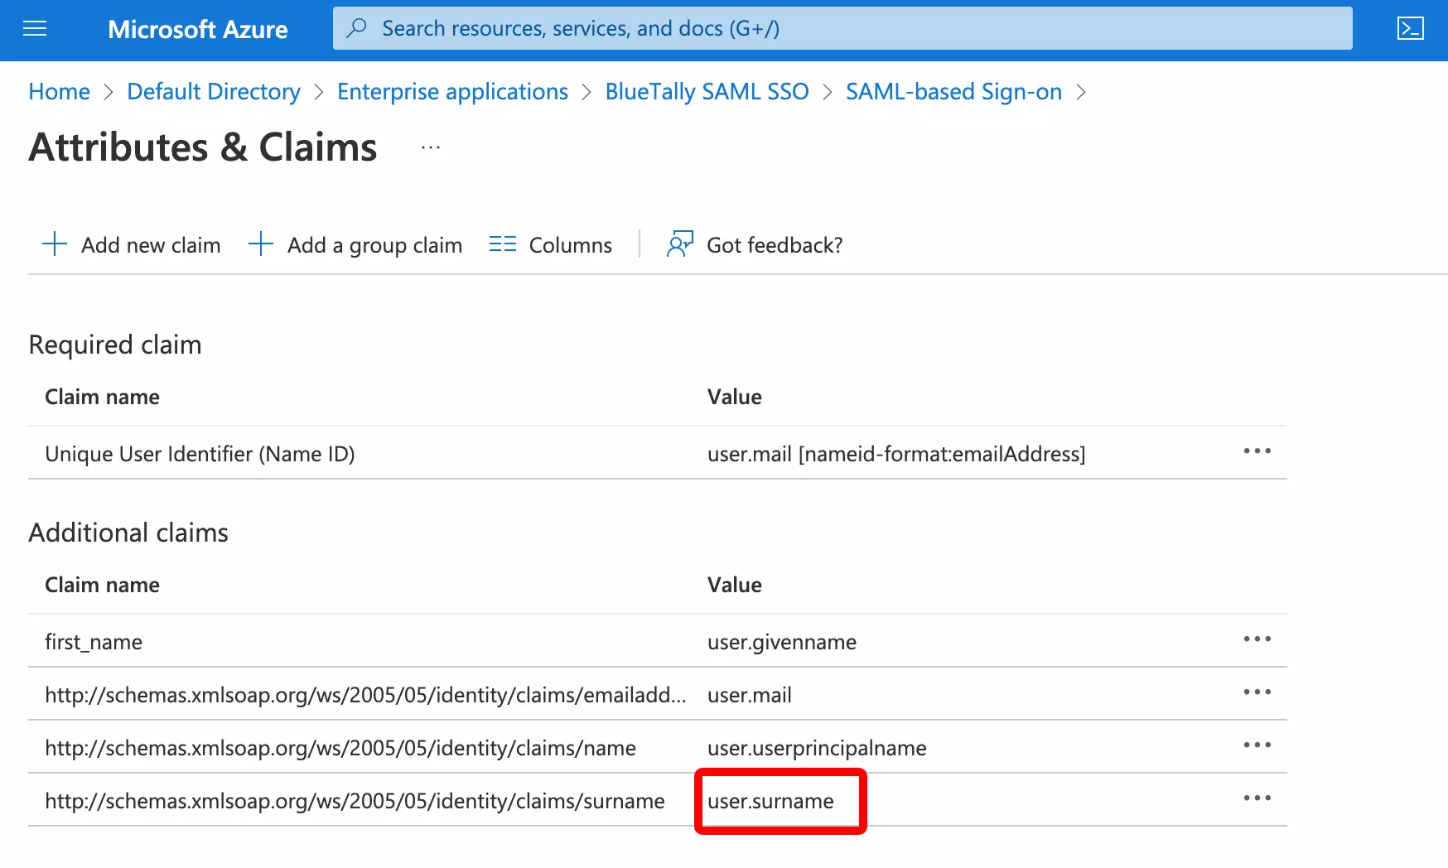Open BlueTally SAML SSO breadcrumb
Viewport: 1448px width, 868px height.
tap(707, 92)
